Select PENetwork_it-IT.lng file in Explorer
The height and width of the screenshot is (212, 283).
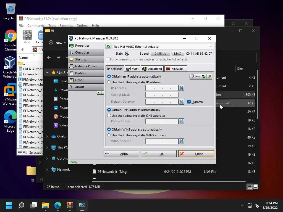(x=112, y=172)
